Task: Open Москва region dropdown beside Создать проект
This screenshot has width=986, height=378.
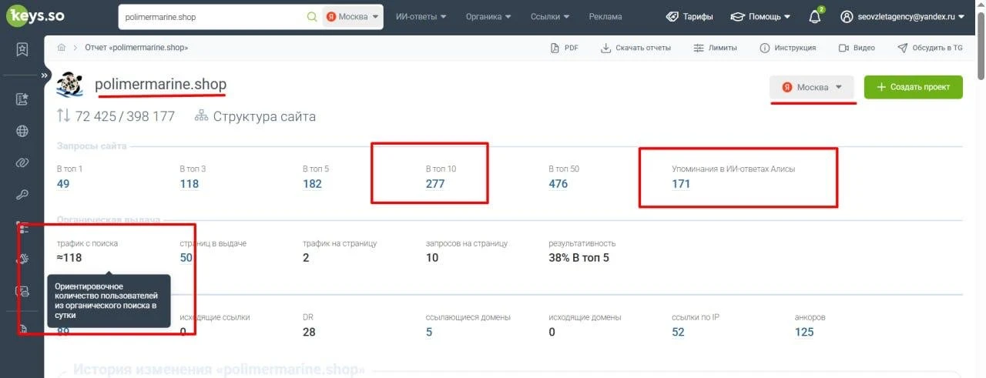Action: pos(812,87)
